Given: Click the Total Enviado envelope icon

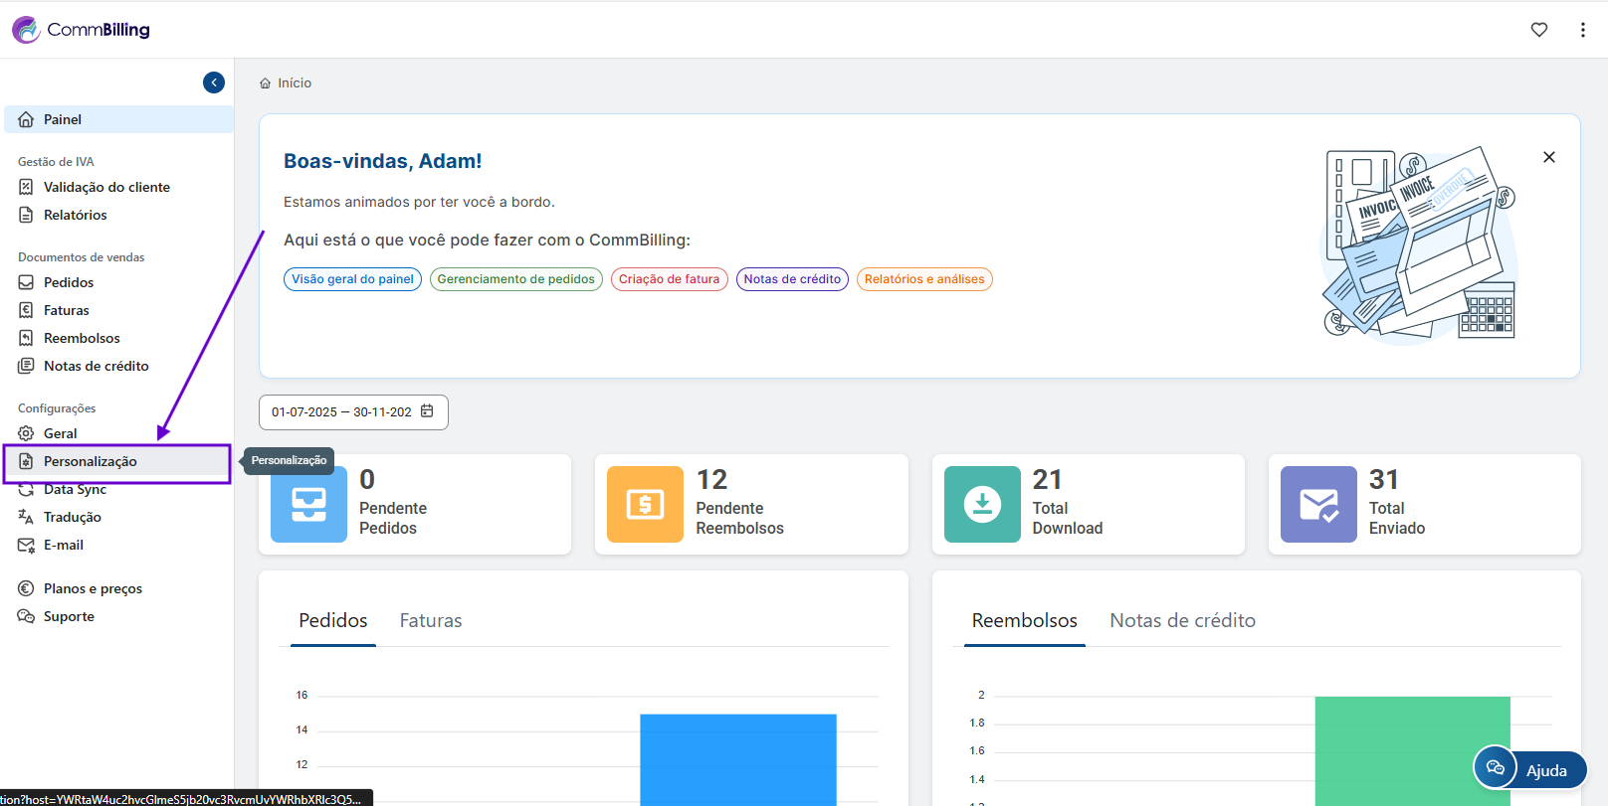Looking at the screenshot, I should click(1317, 504).
